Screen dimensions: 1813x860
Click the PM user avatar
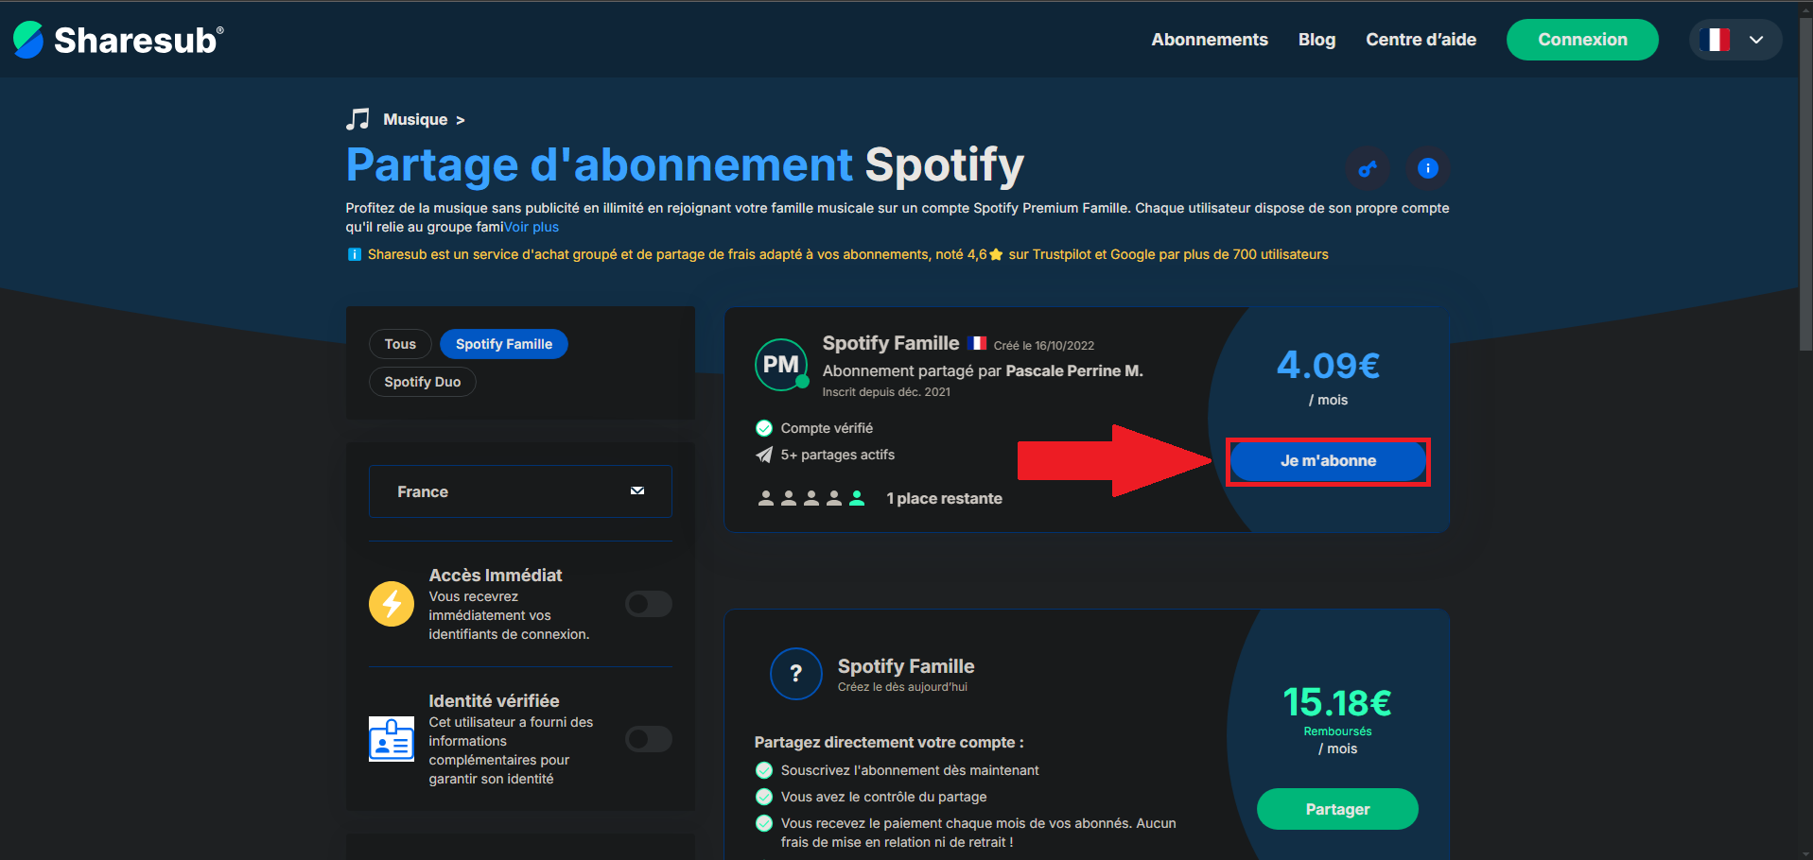click(x=781, y=365)
